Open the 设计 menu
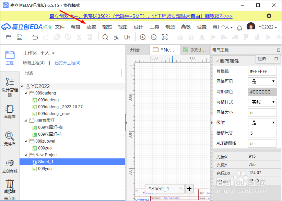Viewport: 282px width, 201px height. click(139, 27)
